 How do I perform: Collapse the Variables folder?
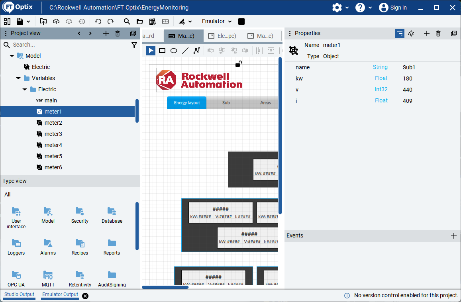18,78
